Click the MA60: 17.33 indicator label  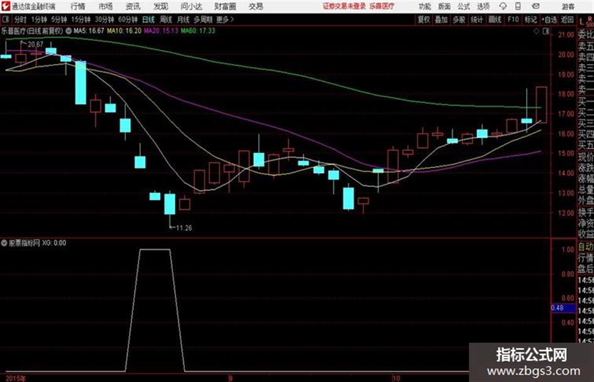[198, 31]
